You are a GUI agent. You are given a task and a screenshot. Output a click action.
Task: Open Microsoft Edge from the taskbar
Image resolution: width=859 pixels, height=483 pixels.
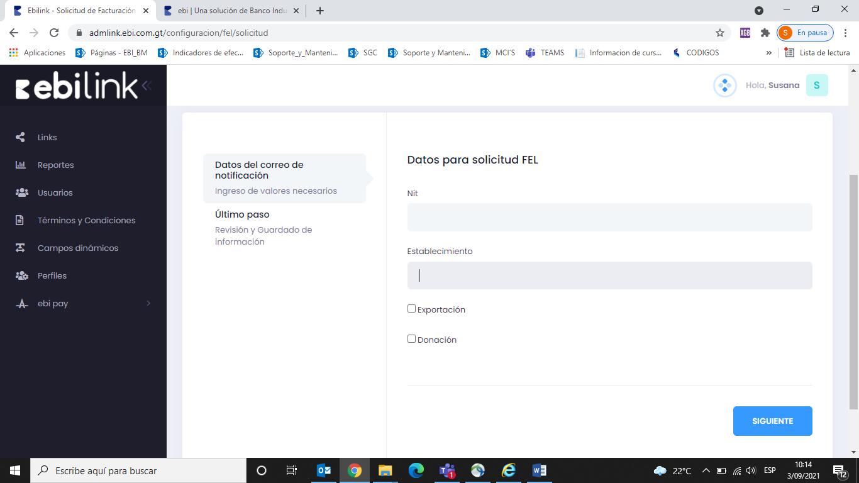click(x=416, y=470)
